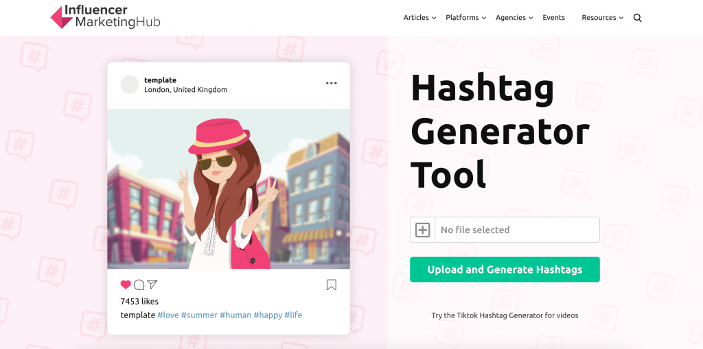The height and width of the screenshot is (349, 703).
Task: Click the template profile avatar circle
Action: [130, 84]
